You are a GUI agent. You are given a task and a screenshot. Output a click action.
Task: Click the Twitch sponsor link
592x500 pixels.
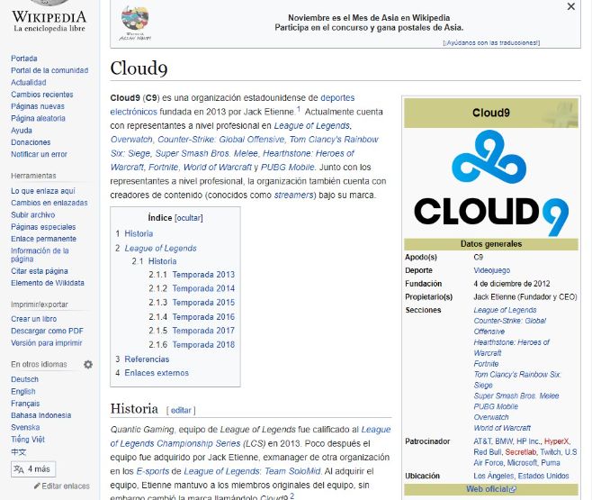pyautogui.click(x=551, y=452)
